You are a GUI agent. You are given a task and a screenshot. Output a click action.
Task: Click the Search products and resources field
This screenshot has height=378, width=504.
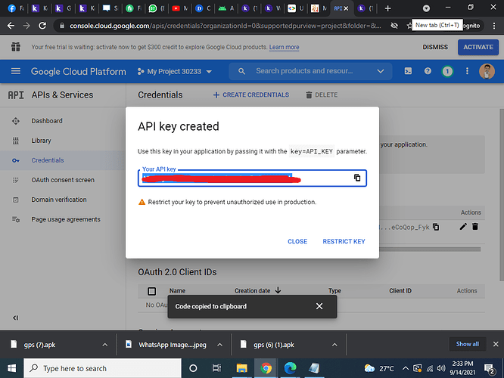[x=310, y=71]
